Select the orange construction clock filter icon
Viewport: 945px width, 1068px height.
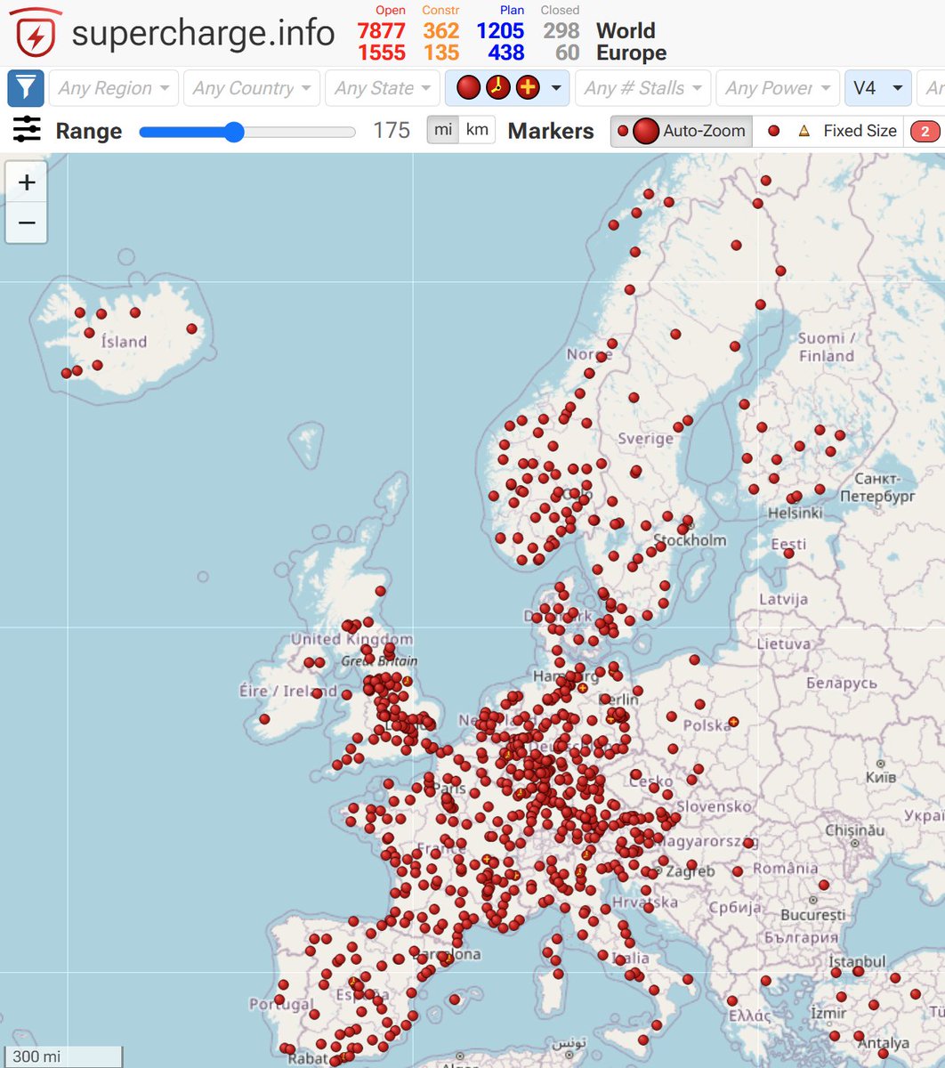pos(498,87)
